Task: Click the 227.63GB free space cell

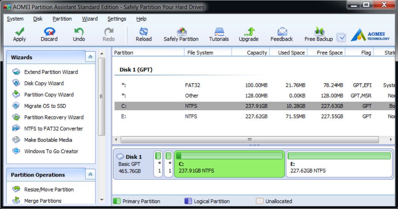Action: tap(332, 106)
